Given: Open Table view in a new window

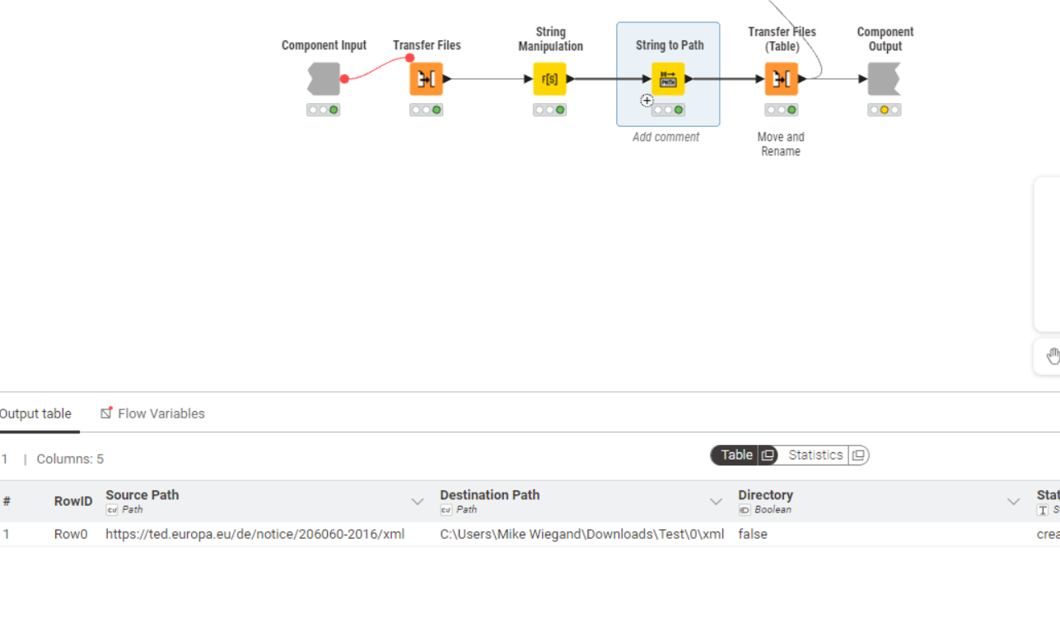Looking at the screenshot, I should [x=768, y=456].
